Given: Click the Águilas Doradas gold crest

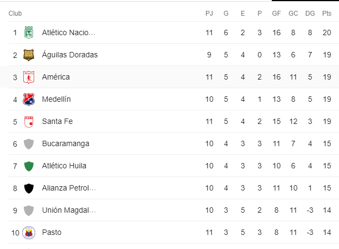Looking at the screenshot, I should (x=29, y=55).
